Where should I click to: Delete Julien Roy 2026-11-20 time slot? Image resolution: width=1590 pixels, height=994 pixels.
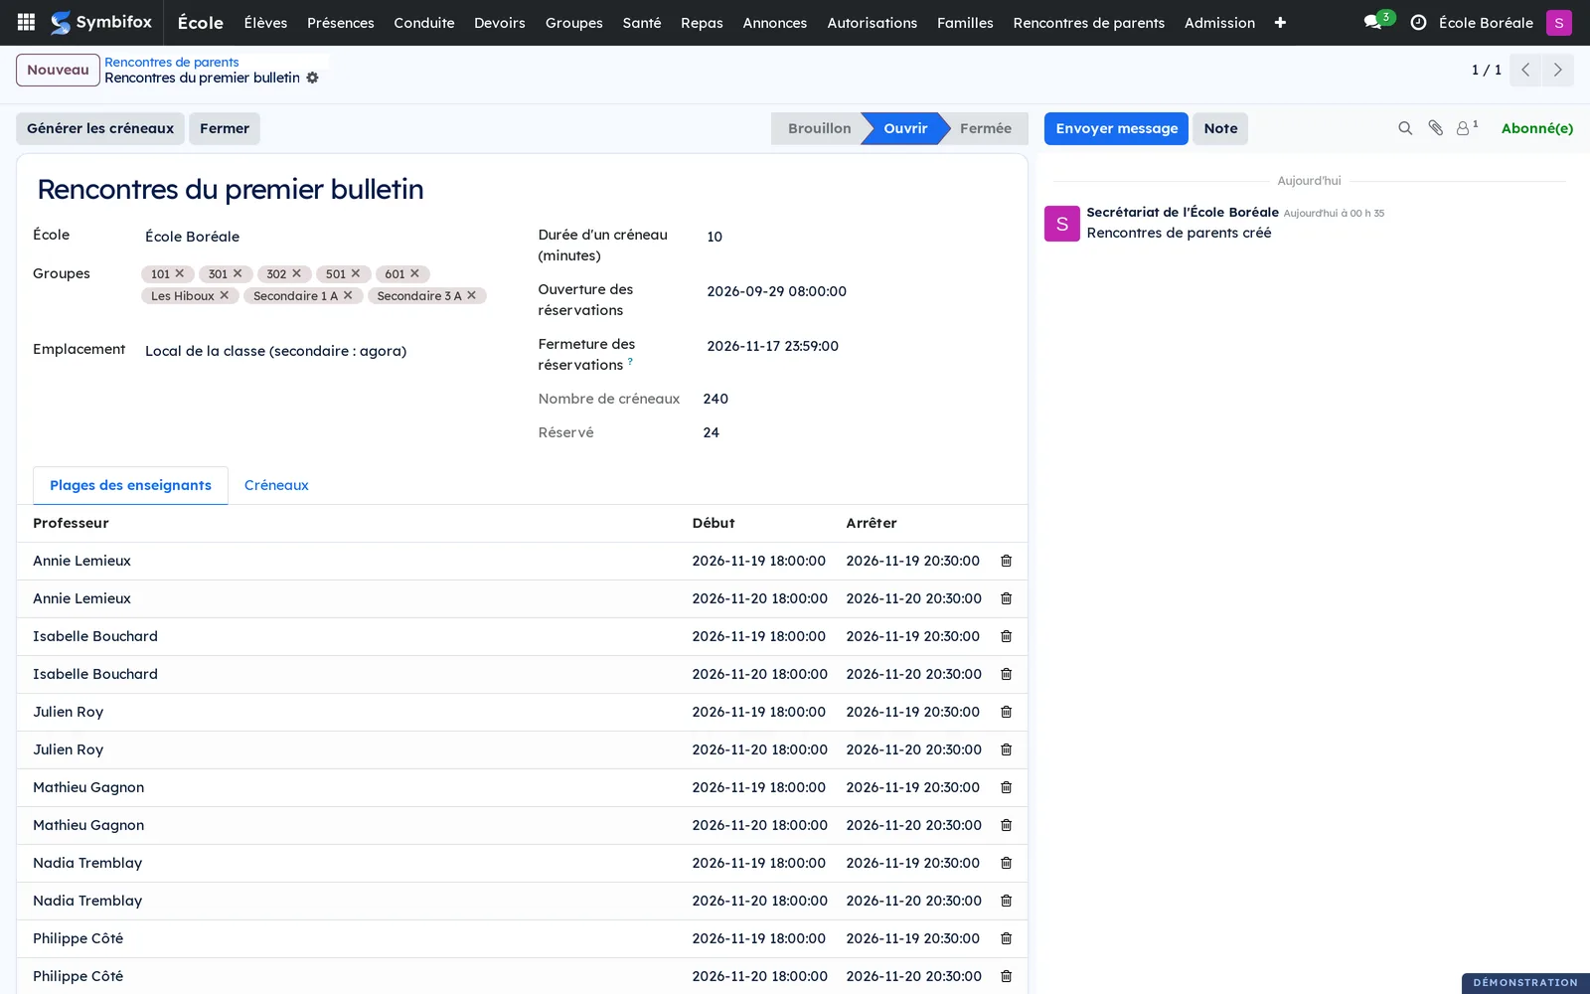click(x=1006, y=749)
